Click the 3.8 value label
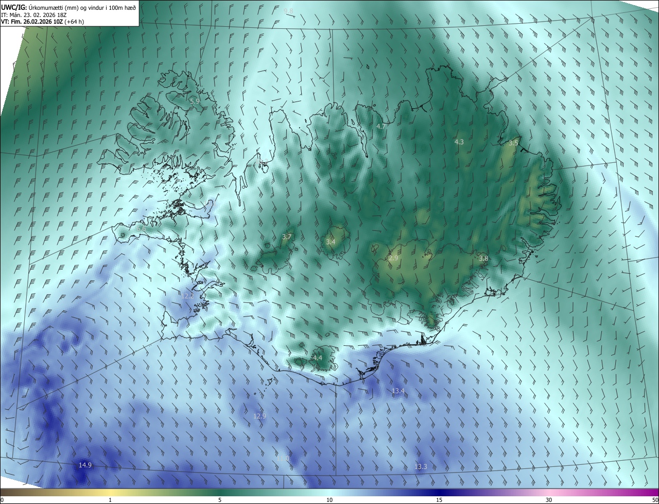Image resolution: width=659 pixels, height=504 pixels. (x=483, y=259)
